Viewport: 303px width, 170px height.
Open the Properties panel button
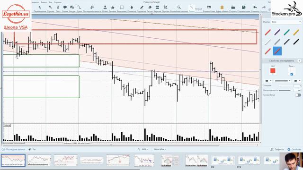click(294, 149)
